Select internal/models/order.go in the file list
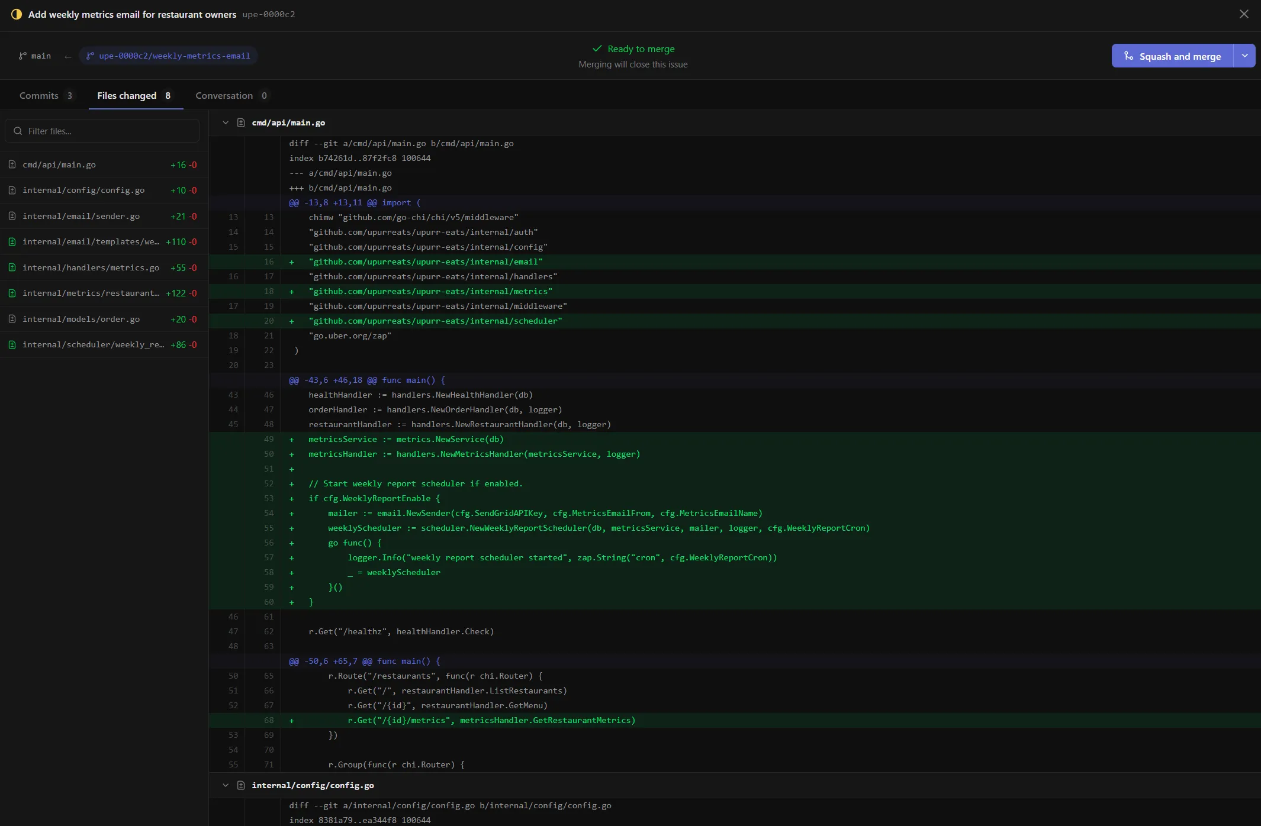 [104, 319]
